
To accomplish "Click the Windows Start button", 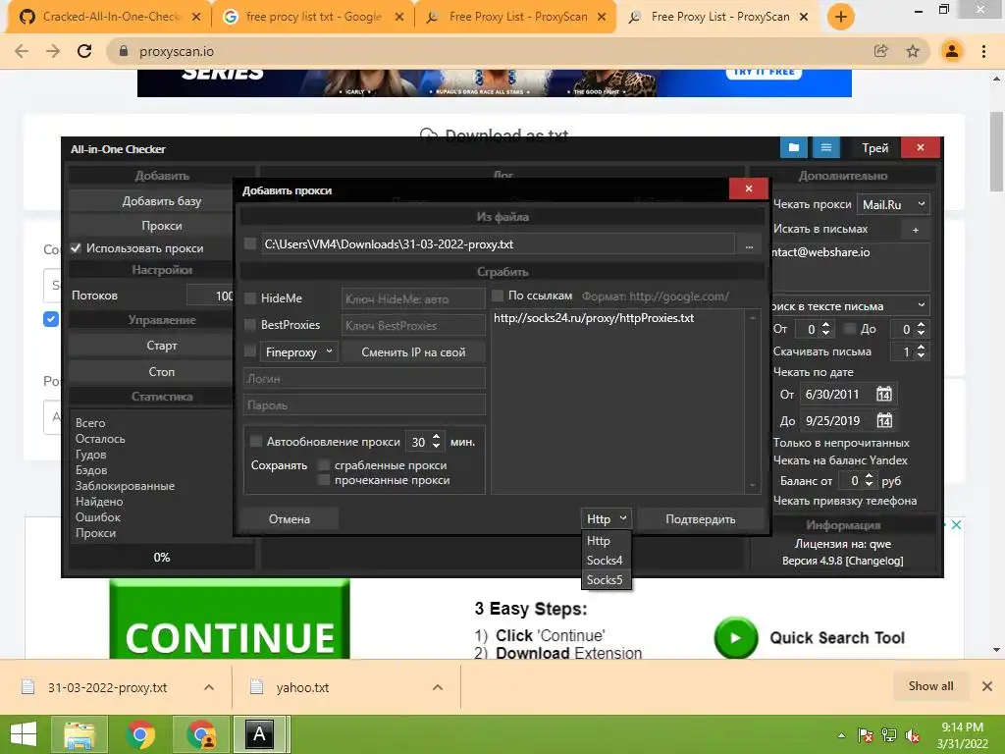I will click(x=24, y=734).
